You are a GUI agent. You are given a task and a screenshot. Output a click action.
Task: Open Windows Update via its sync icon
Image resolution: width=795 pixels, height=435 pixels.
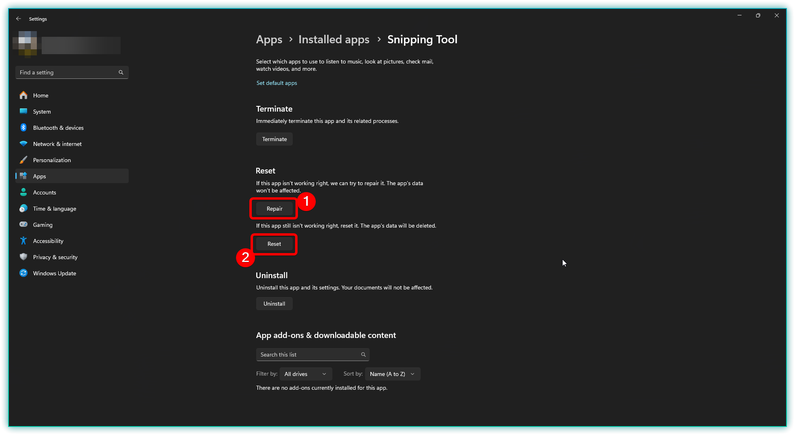23,273
